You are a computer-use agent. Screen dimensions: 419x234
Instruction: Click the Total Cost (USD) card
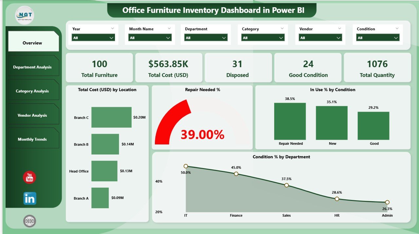point(168,68)
